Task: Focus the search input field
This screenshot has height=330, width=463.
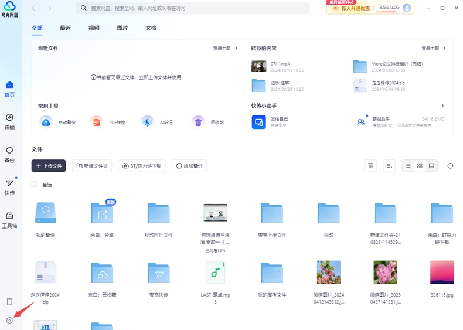Action: pos(192,8)
